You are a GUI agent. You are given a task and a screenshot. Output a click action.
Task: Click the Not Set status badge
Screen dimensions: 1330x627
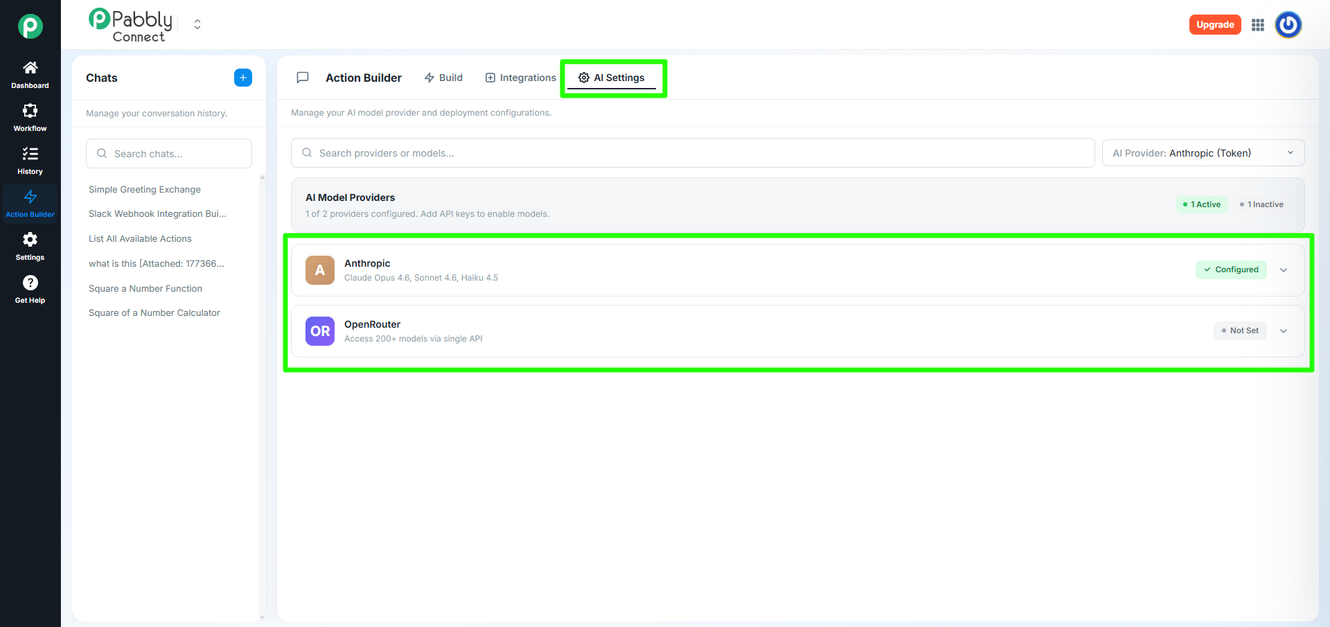1240,330
